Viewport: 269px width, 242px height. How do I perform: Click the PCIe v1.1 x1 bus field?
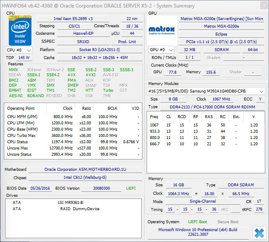[x=221, y=41]
